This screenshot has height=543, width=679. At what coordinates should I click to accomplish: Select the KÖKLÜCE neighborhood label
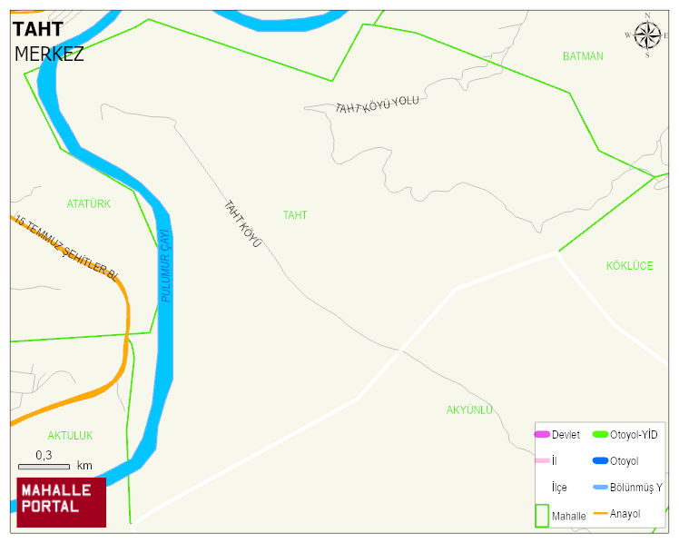pyautogui.click(x=630, y=265)
